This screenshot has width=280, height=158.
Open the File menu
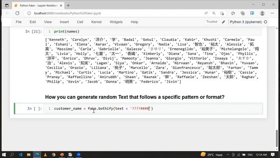[x=18, y=22]
